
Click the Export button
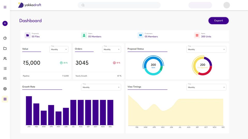[x=219, y=21]
